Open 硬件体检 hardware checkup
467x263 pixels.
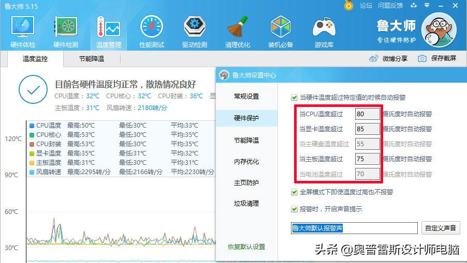pyautogui.click(x=23, y=32)
